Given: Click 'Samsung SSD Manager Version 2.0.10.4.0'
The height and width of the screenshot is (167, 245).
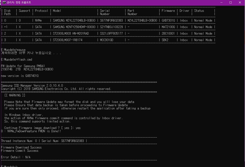Looking at the screenshot, I should coord(32,86).
